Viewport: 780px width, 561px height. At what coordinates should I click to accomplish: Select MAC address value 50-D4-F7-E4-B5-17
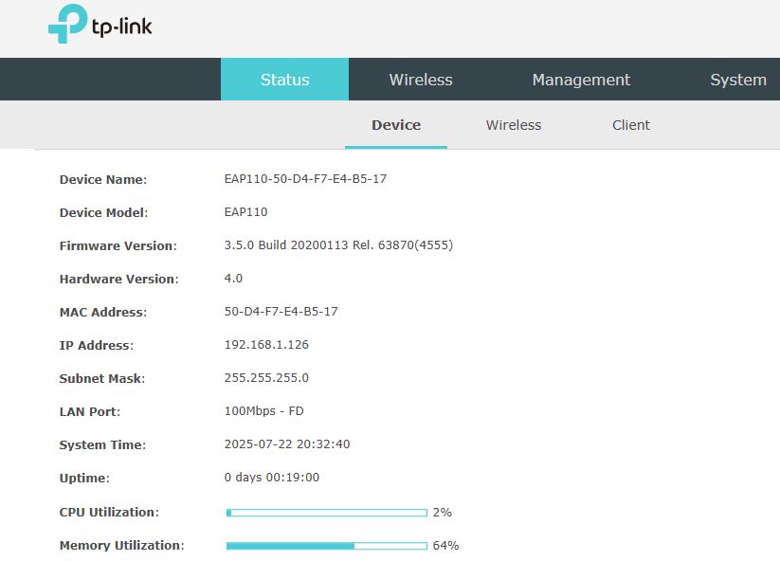[x=281, y=312]
